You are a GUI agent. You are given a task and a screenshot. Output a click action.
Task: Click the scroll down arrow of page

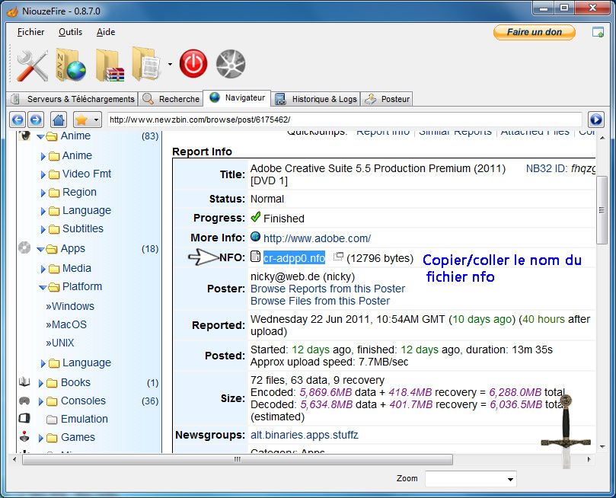[602, 447]
